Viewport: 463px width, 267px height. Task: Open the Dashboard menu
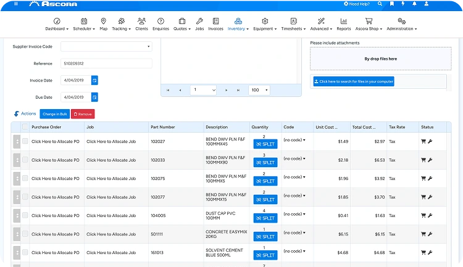pos(57,24)
